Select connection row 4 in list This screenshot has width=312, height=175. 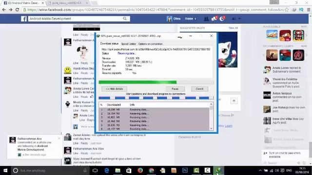click(154, 121)
